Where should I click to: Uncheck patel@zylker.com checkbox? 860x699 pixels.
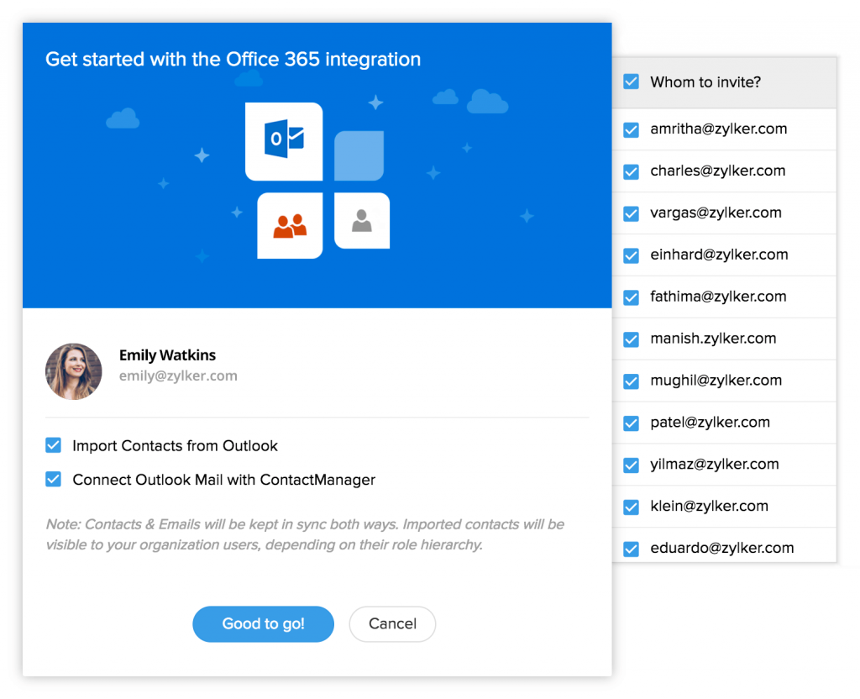(x=632, y=423)
